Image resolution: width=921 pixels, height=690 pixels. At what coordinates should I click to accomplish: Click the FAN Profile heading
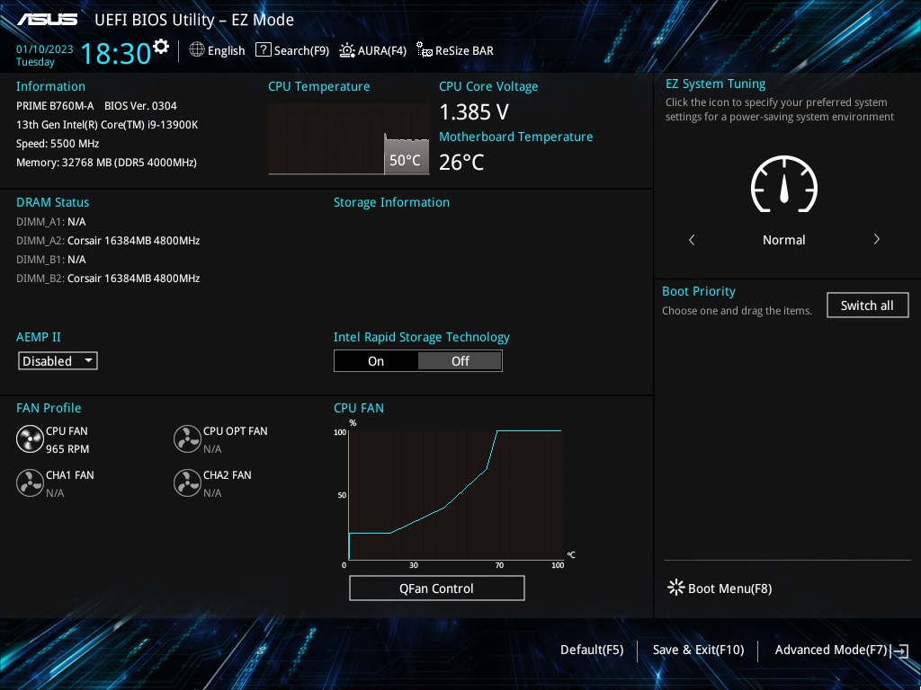pos(49,408)
